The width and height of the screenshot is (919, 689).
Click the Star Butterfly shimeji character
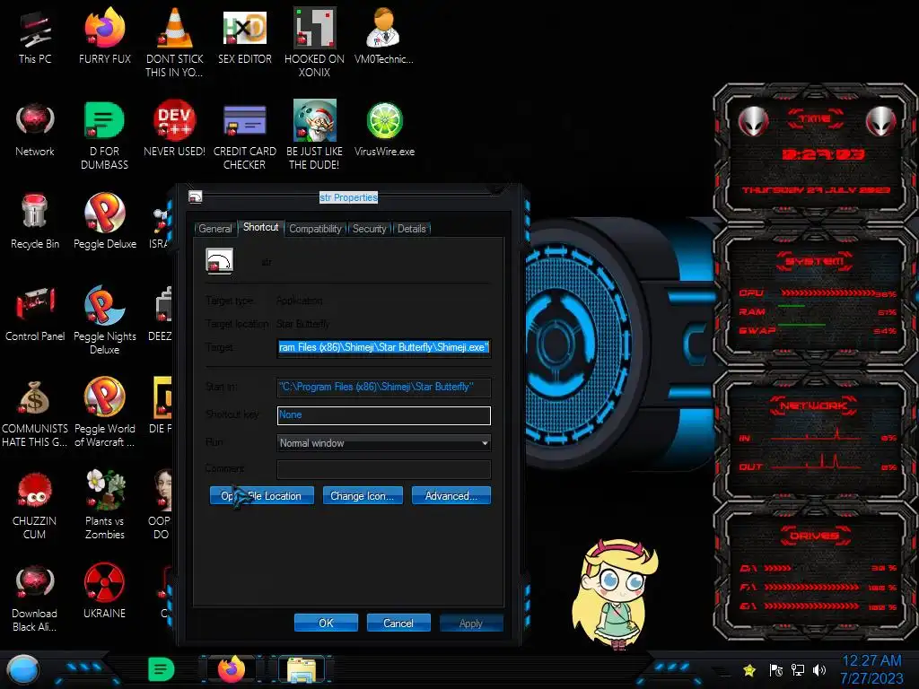coord(614,595)
